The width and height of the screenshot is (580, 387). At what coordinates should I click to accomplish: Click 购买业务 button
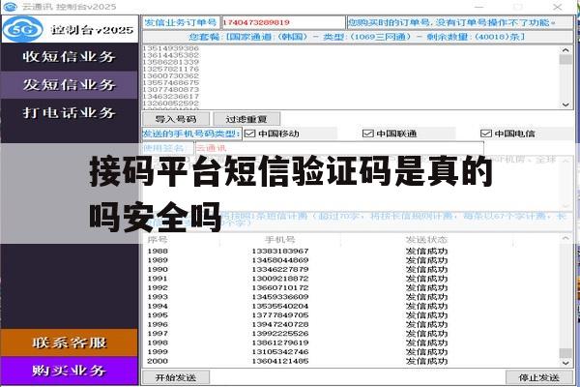[70, 371]
